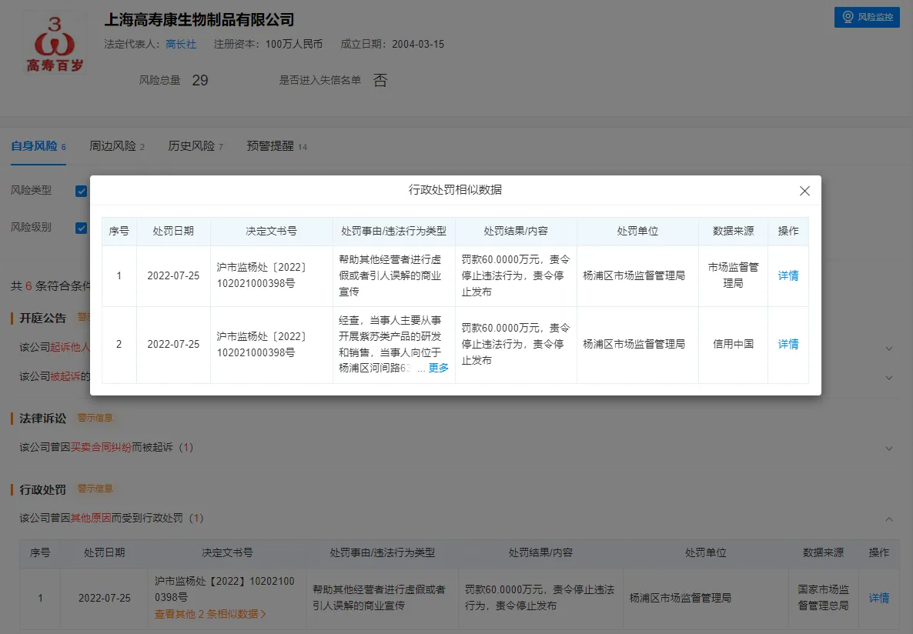Viewport: 913px width, 634px height.
Task: Click the 开庭公告 section heading
Action: 42,319
